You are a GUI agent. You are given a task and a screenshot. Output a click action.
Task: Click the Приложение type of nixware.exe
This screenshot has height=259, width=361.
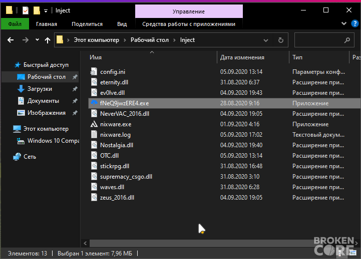pyautogui.click(x=310, y=124)
